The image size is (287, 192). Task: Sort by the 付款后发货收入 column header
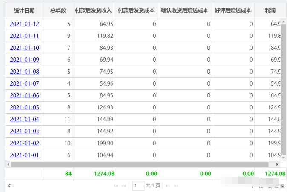point(93,10)
